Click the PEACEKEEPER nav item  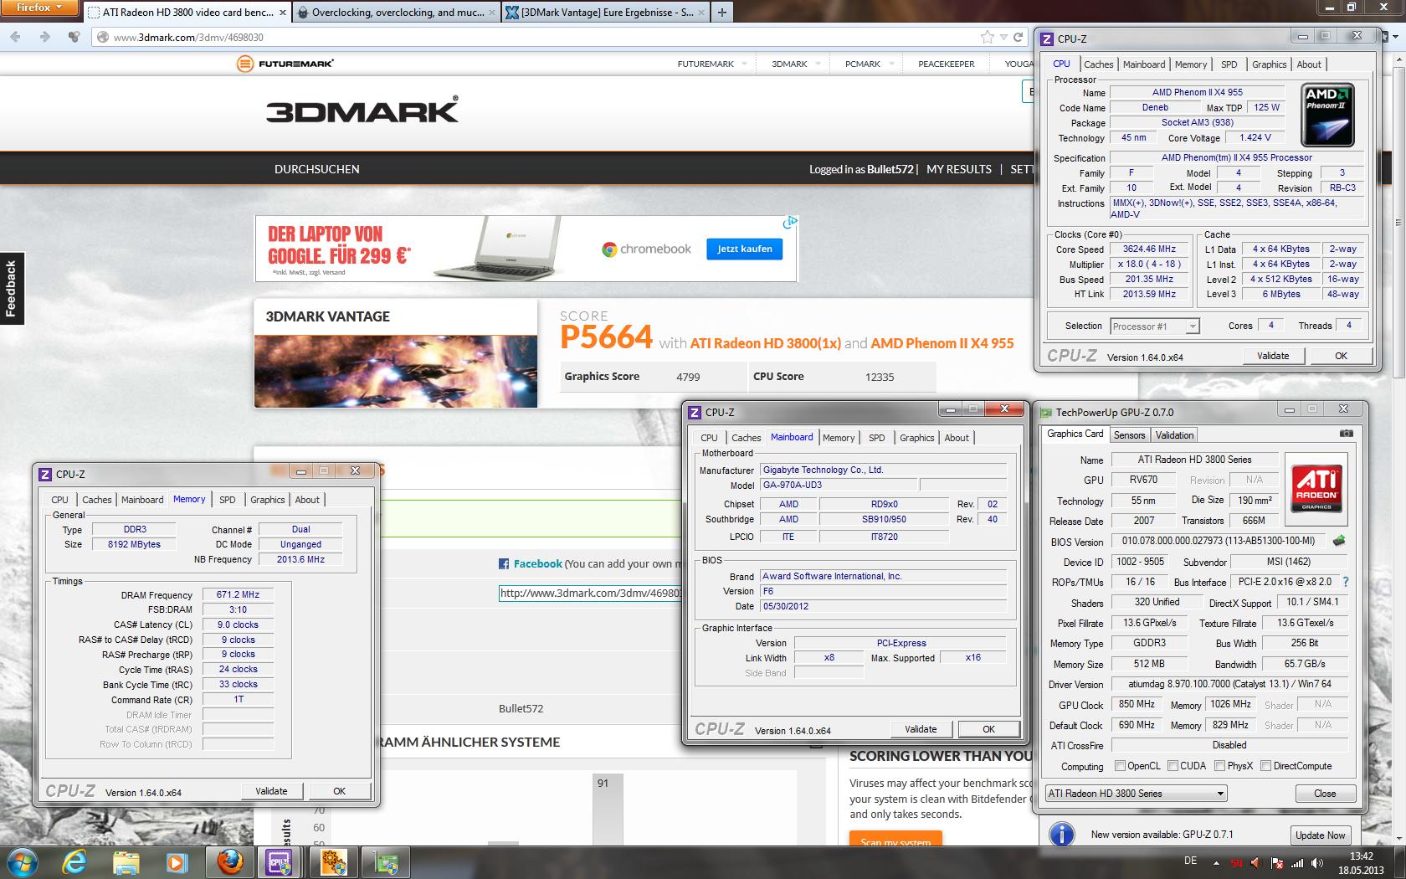pos(946,64)
